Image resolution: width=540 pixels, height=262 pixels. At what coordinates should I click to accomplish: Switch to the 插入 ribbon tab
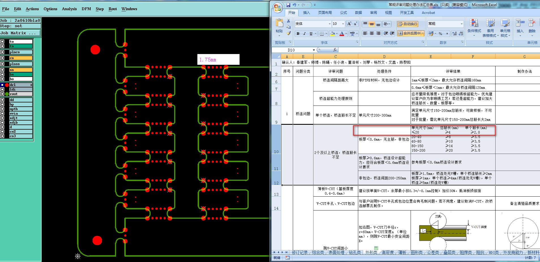coord(306,13)
